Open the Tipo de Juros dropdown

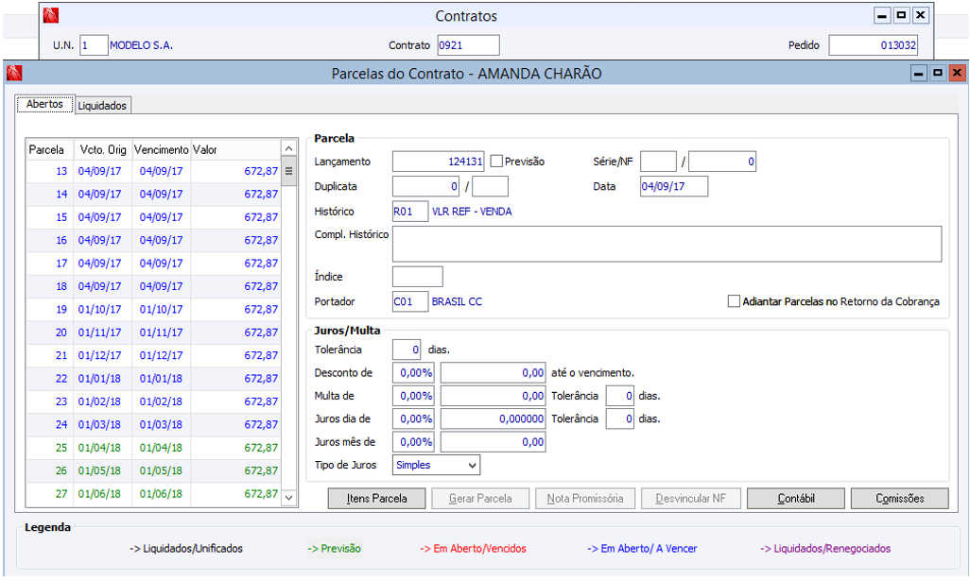pyautogui.click(x=472, y=465)
